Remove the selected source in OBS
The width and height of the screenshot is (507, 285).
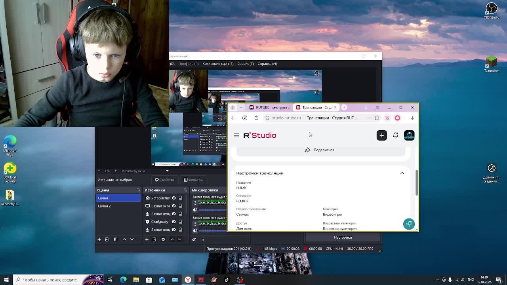(154, 239)
